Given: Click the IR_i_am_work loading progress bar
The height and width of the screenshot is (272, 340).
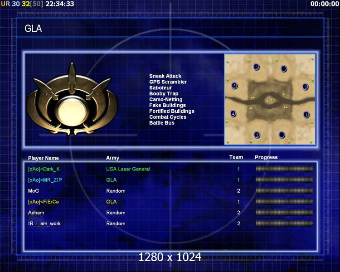Looking at the screenshot, I should 285,223.
